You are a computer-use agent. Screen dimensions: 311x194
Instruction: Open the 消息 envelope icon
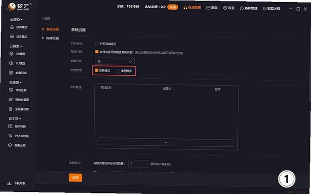tap(208, 8)
